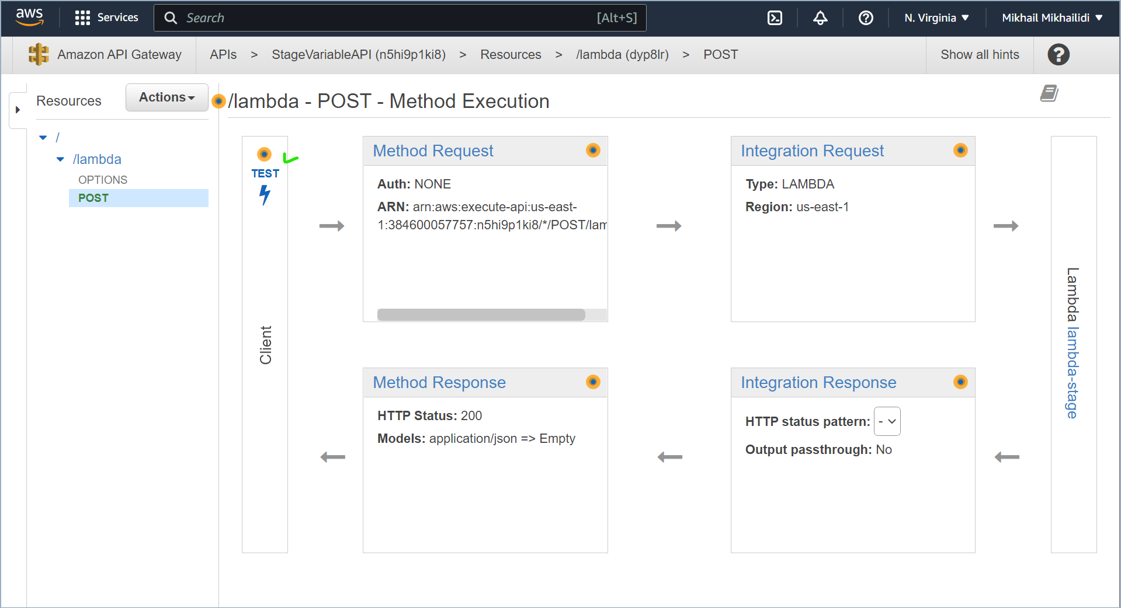
Task: Collapse the /lambda resource chevron
Action: click(x=60, y=159)
